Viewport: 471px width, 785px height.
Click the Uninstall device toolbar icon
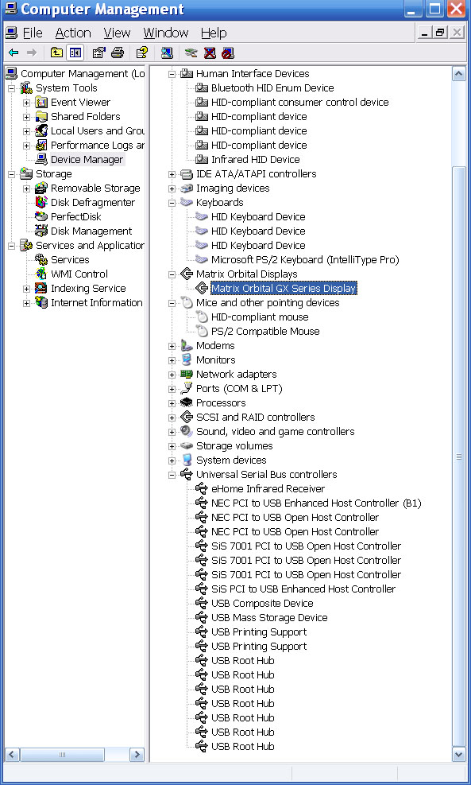(210, 52)
